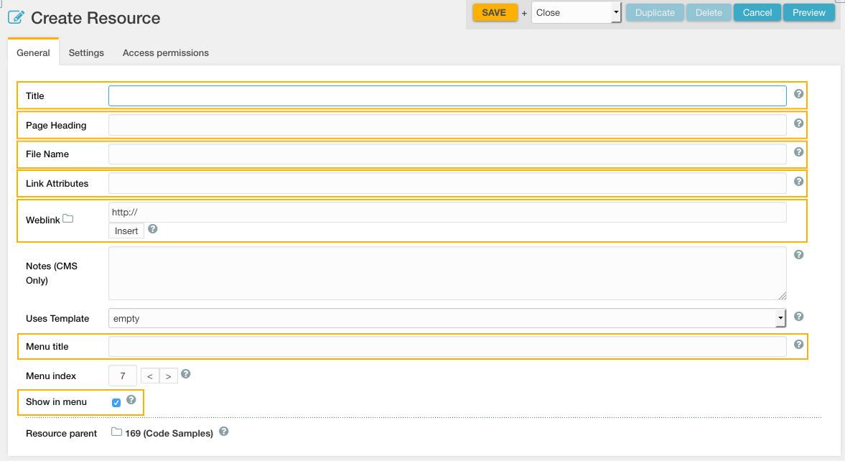Click the help icon beside Uses Template
Viewport: 845px width, 461px height.
(x=799, y=317)
